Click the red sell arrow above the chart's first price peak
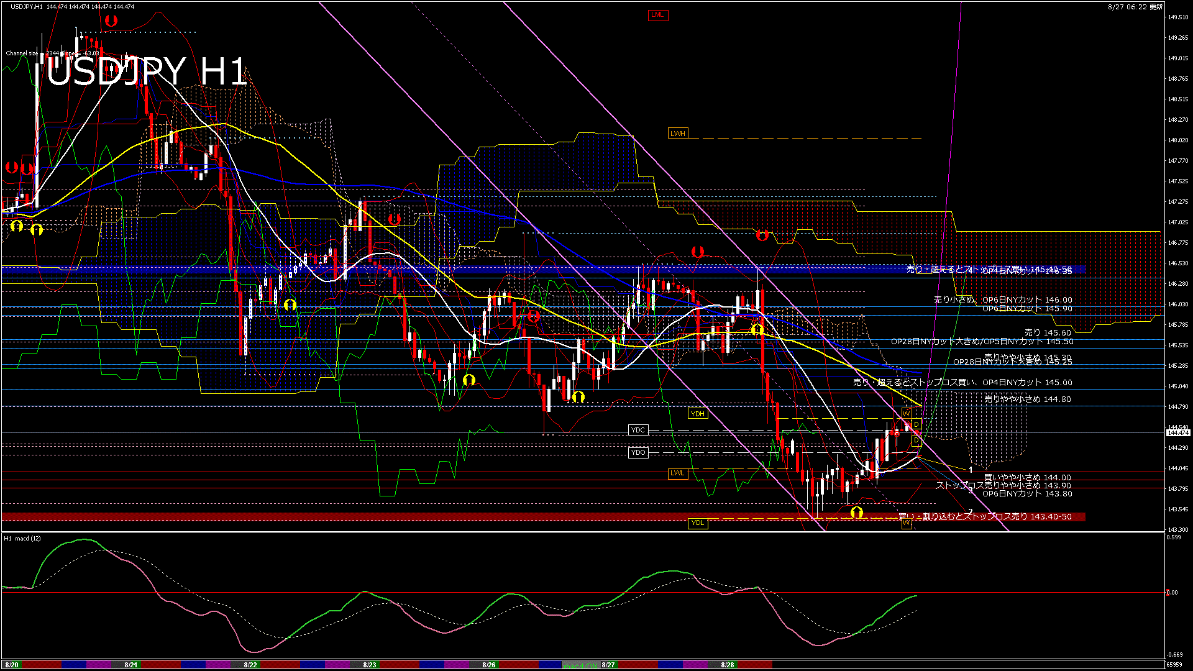1193x671 pixels. click(x=111, y=21)
